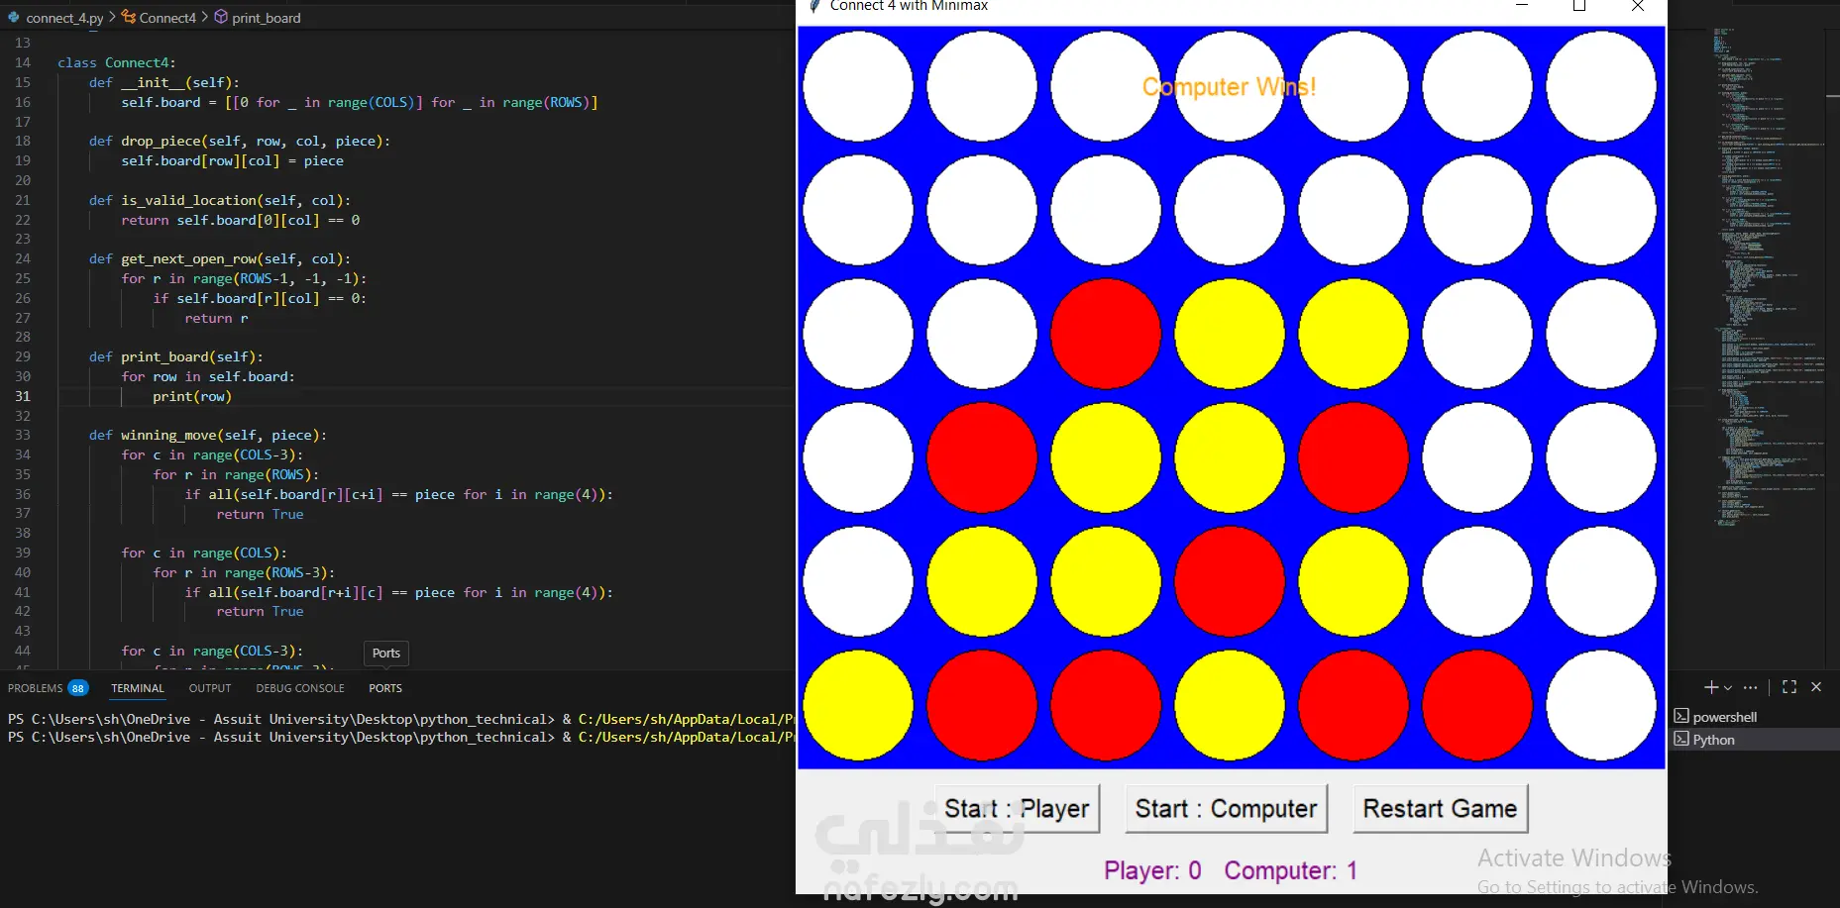Click the powershell terminal icon in the list
The width and height of the screenshot is (1840, 908).
(x=1681, y=717)
